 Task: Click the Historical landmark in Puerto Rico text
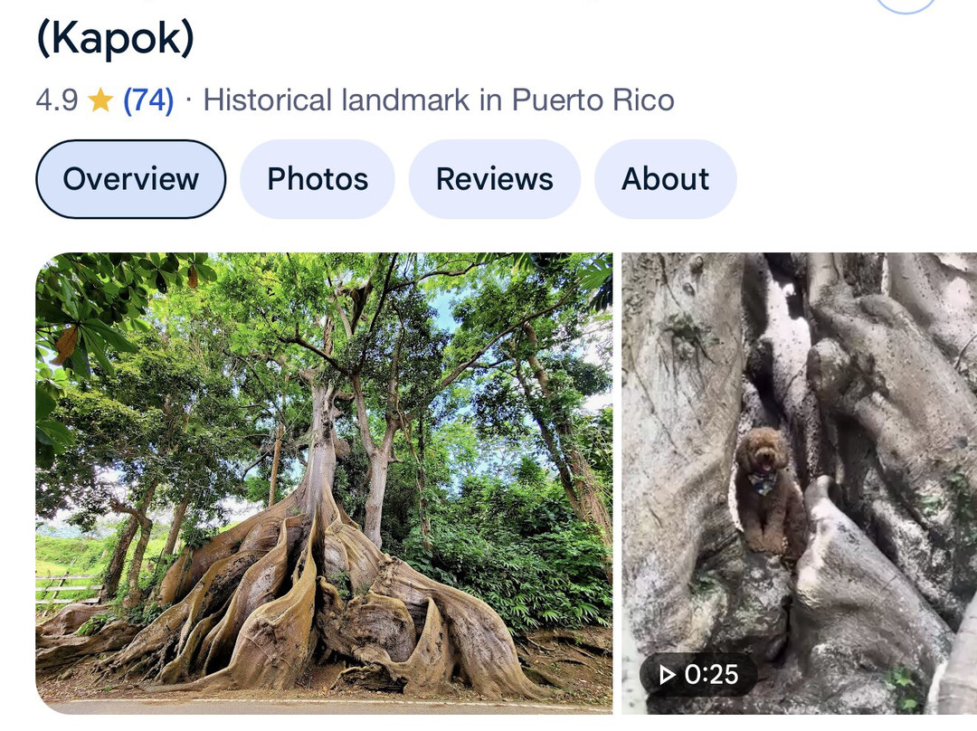[x=439, y=100]
